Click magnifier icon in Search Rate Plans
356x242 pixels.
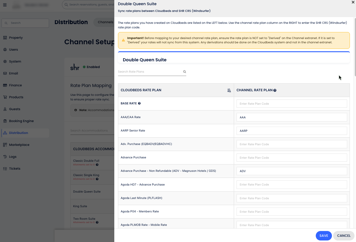point(184,72)
